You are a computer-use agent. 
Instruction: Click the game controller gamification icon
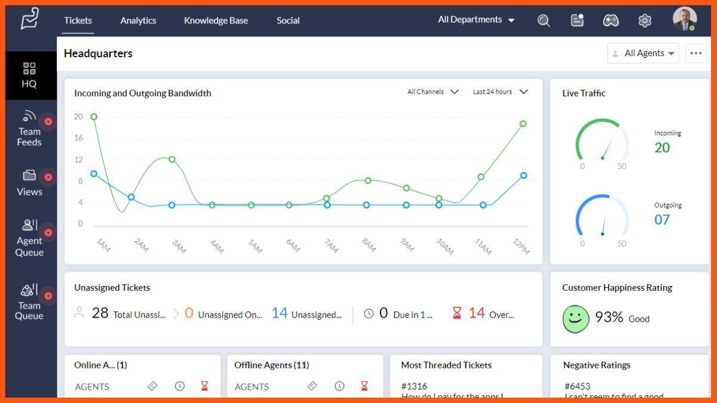click(x=611, y=20)
